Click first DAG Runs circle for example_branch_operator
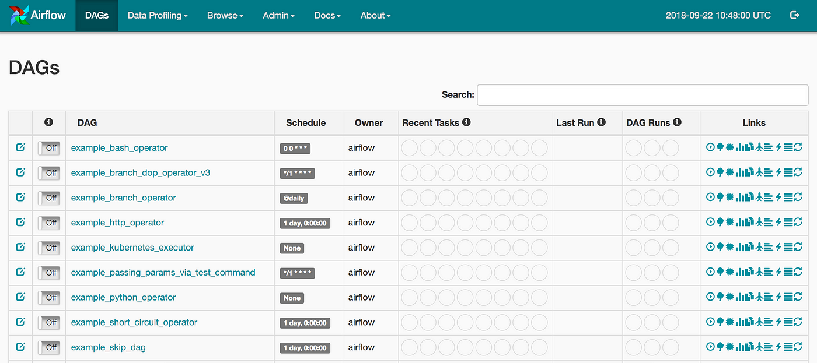The width and height of the screenshot is (817, 363). click(x=634, y=198)
